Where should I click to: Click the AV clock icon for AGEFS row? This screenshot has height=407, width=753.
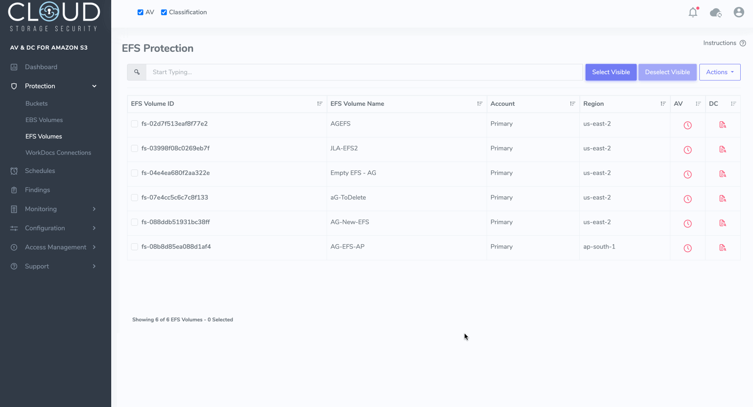click(x=688, y=126)
